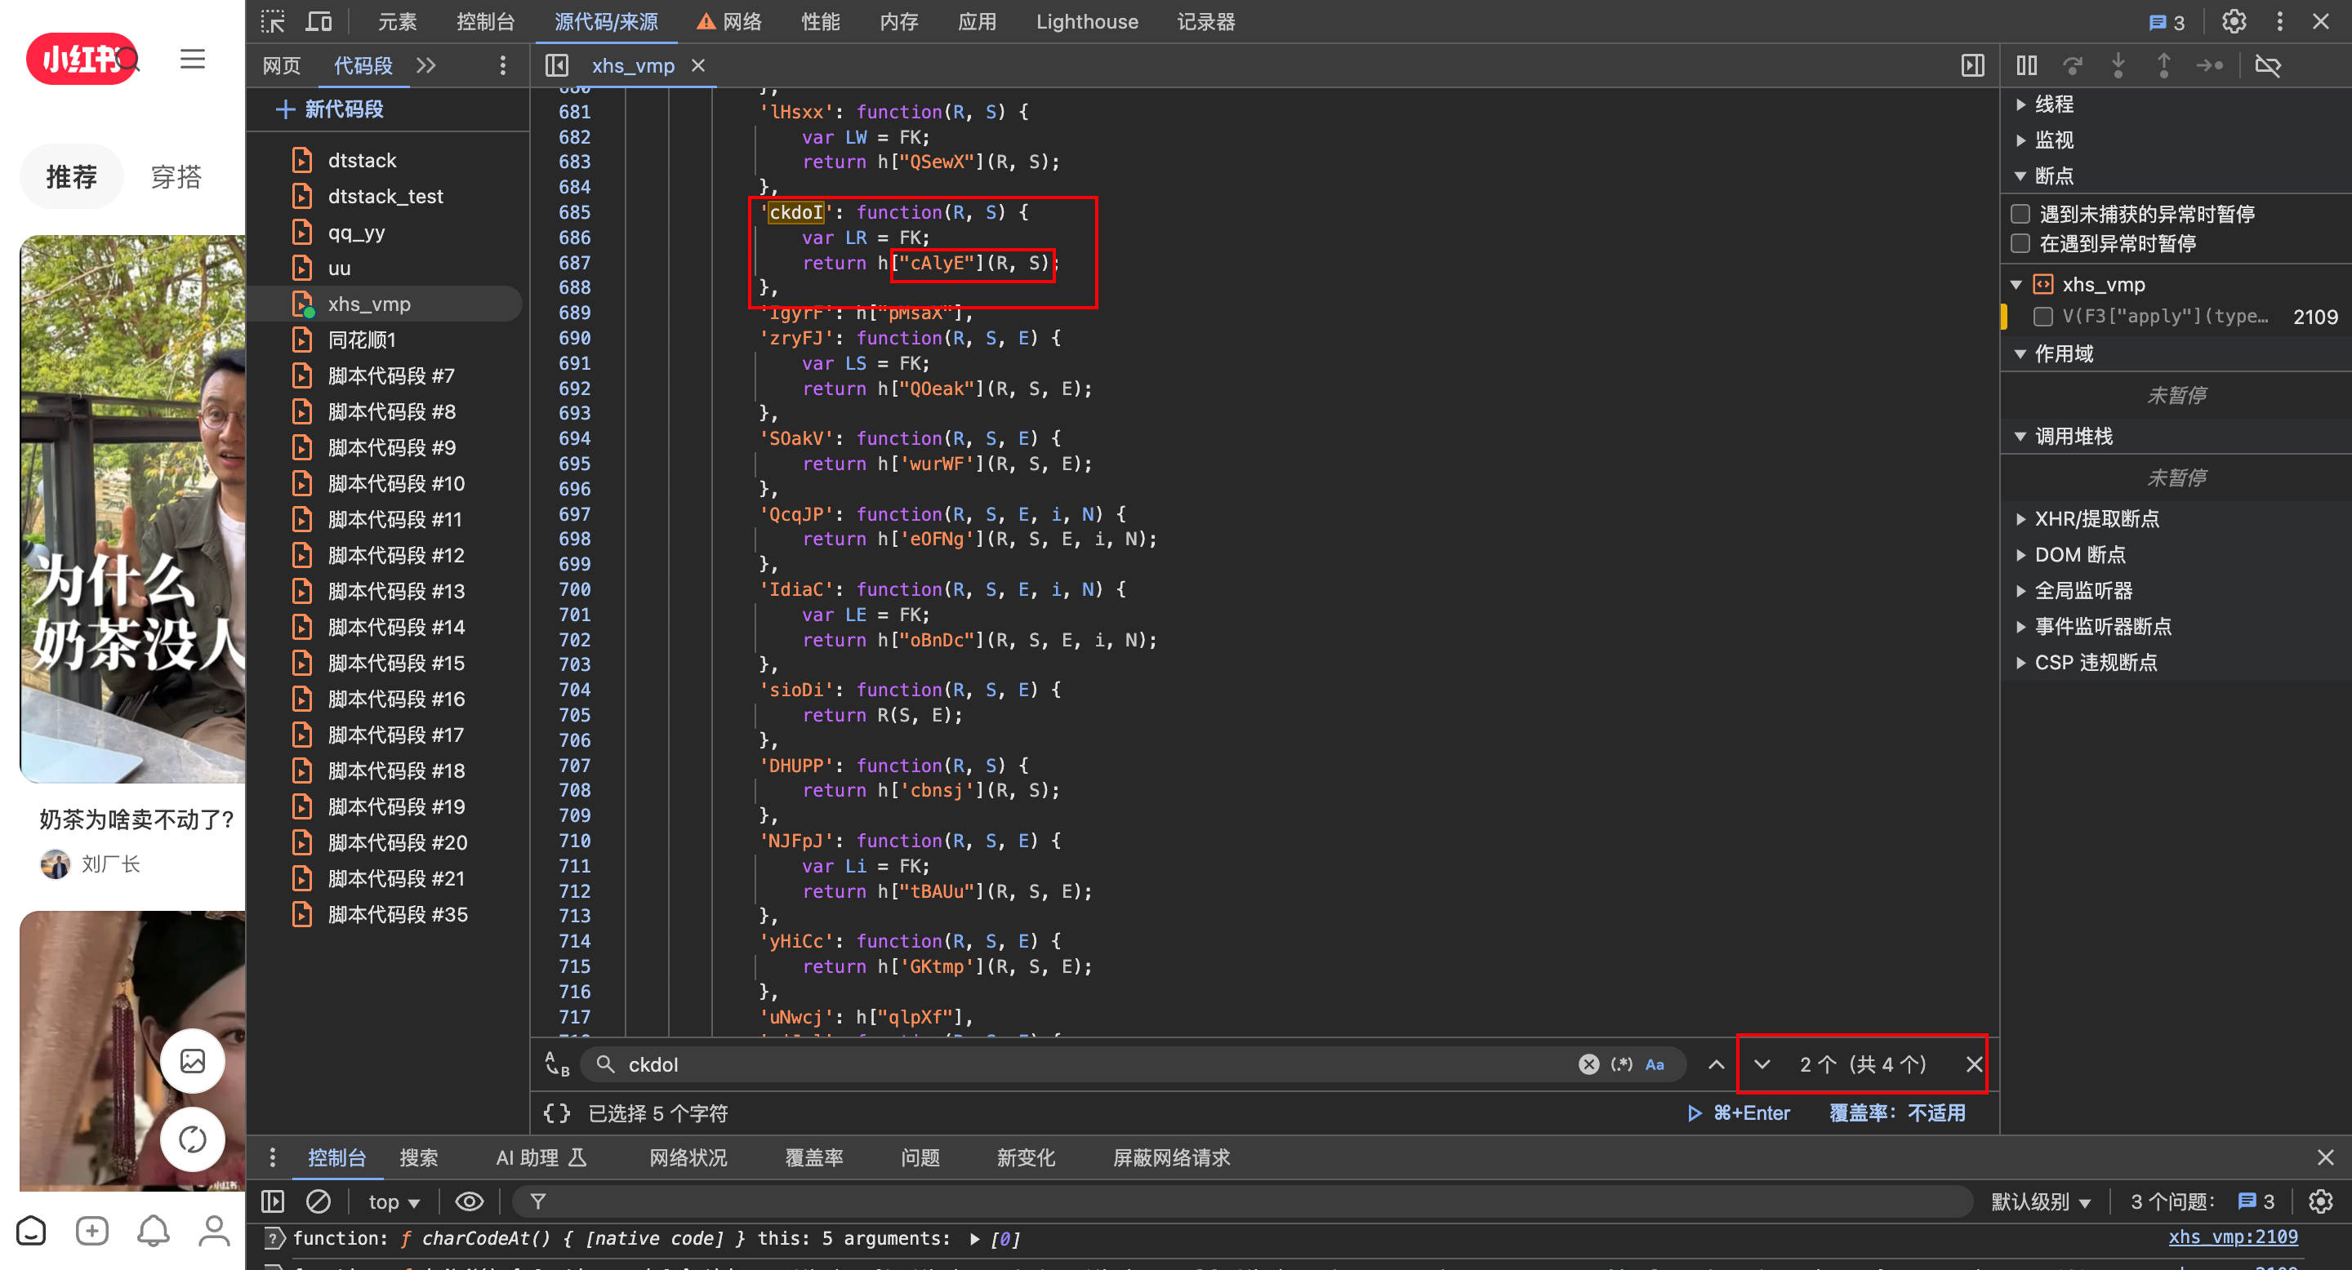Select the dtstack_test snippet
2352x1270 pixels.
(x=385, y=196)
